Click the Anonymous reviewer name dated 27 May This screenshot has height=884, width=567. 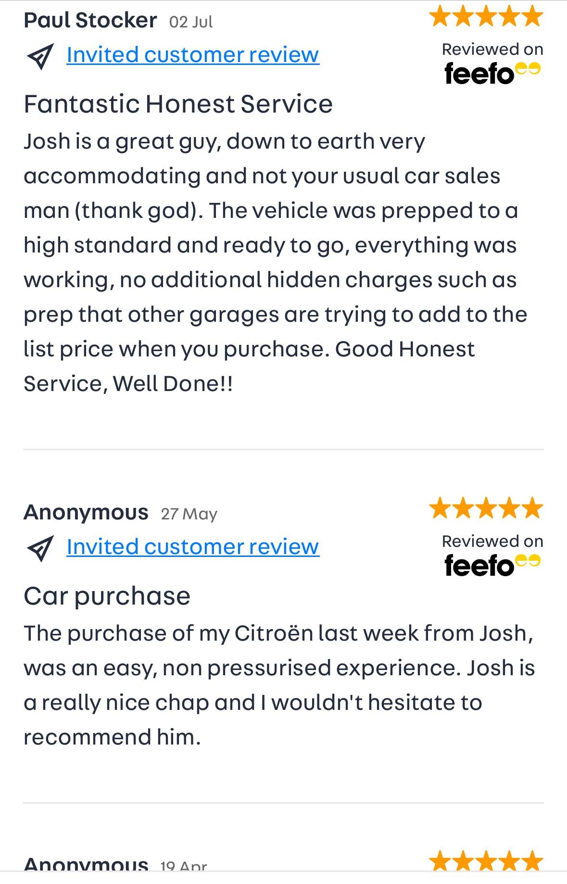pyautogui.click(x=86, y=513)
